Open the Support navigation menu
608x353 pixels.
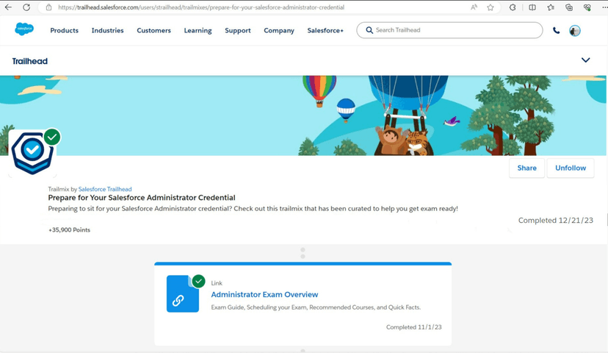coord(238,31)
